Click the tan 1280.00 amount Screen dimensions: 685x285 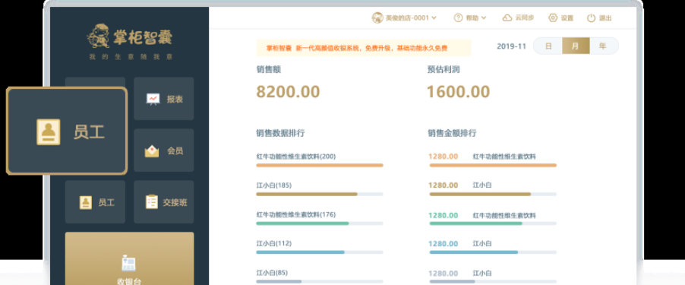tap(443, 185)
